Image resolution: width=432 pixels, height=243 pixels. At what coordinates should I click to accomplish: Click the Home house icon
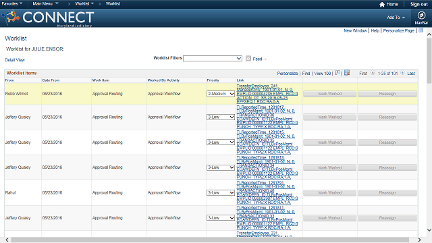[x=382, y=5]
